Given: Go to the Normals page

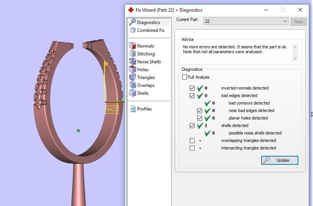Looking at the screenshot, I should tap(145, 46).
